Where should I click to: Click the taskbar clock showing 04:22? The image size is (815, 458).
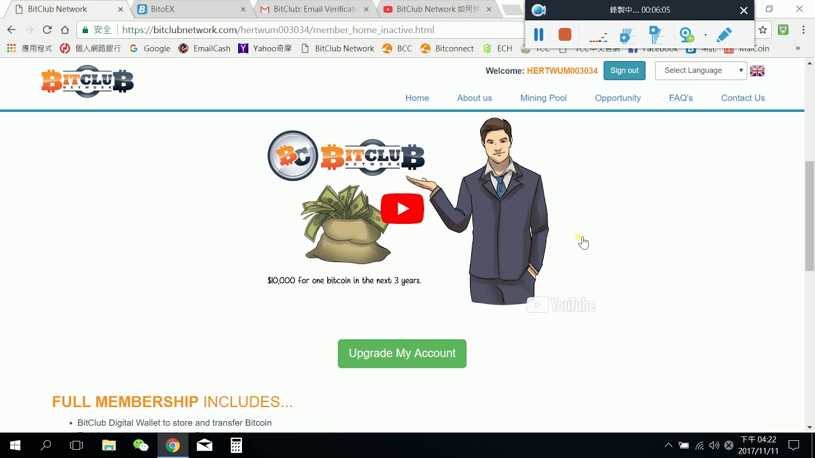[x=758, y=445]
